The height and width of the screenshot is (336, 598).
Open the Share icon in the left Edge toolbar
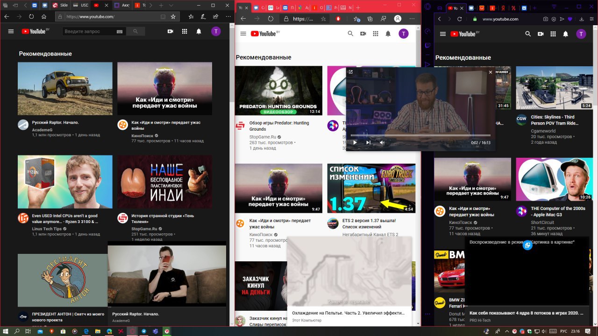[x=215, y=16]
